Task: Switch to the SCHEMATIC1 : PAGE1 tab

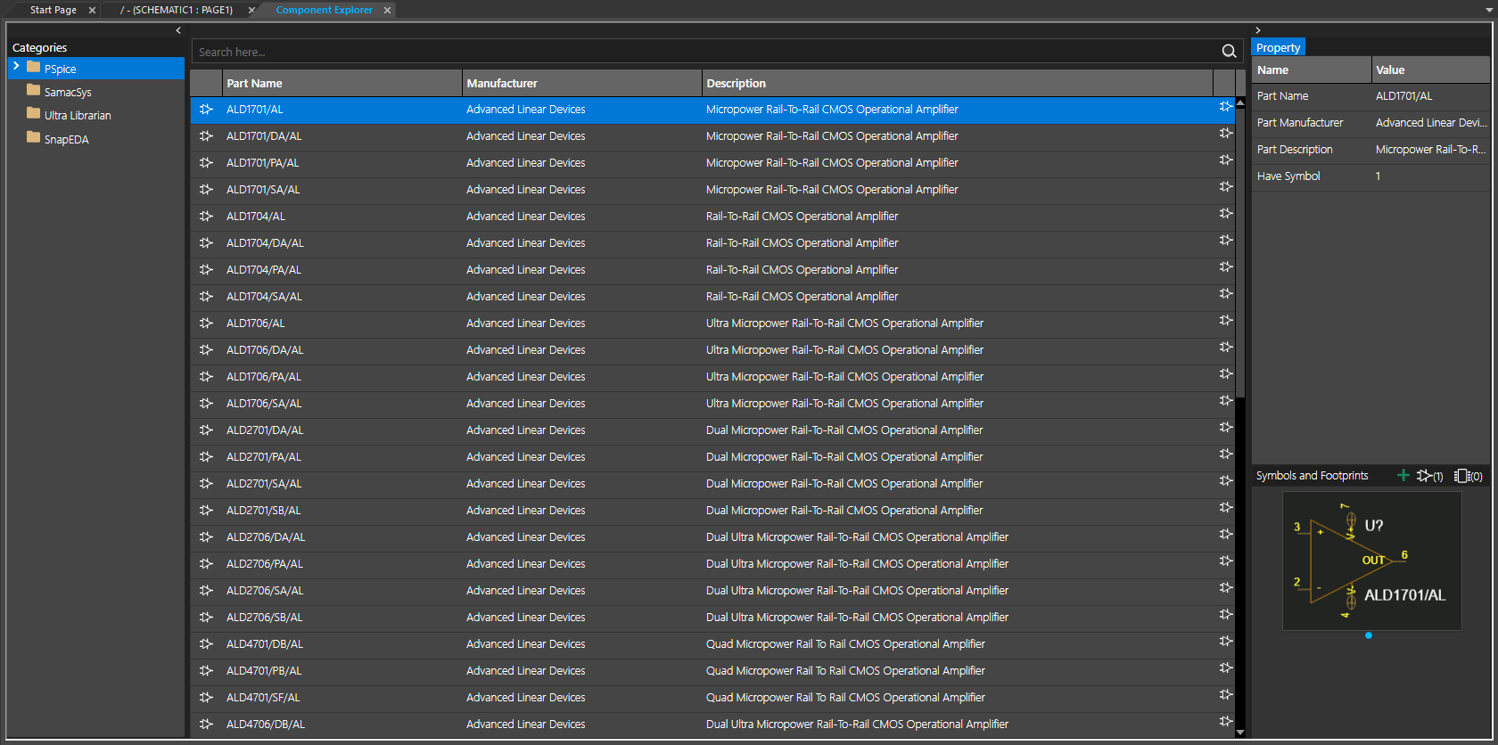Action: (177, 10)
